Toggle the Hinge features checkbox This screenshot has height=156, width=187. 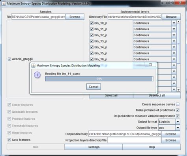point(9,133)
